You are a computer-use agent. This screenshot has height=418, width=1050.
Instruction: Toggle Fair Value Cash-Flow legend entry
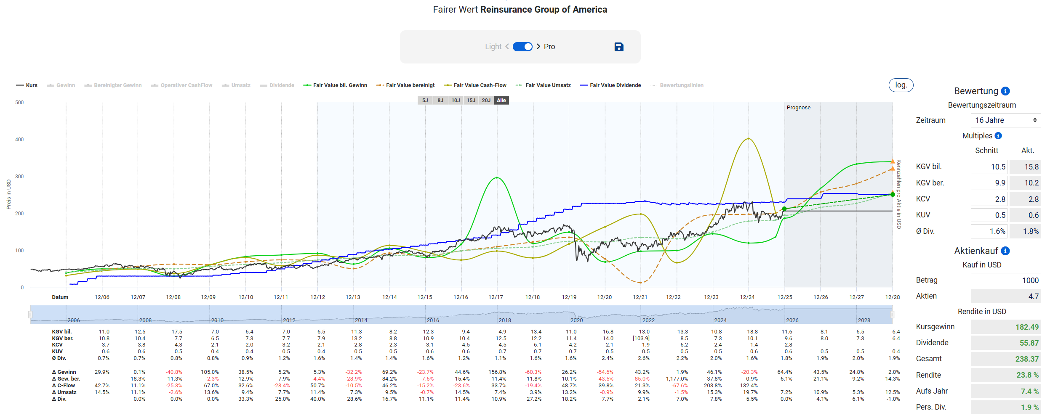[x=475, y=85]
